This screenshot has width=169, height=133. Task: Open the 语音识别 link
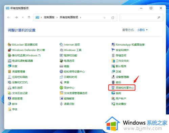(69, 104)
